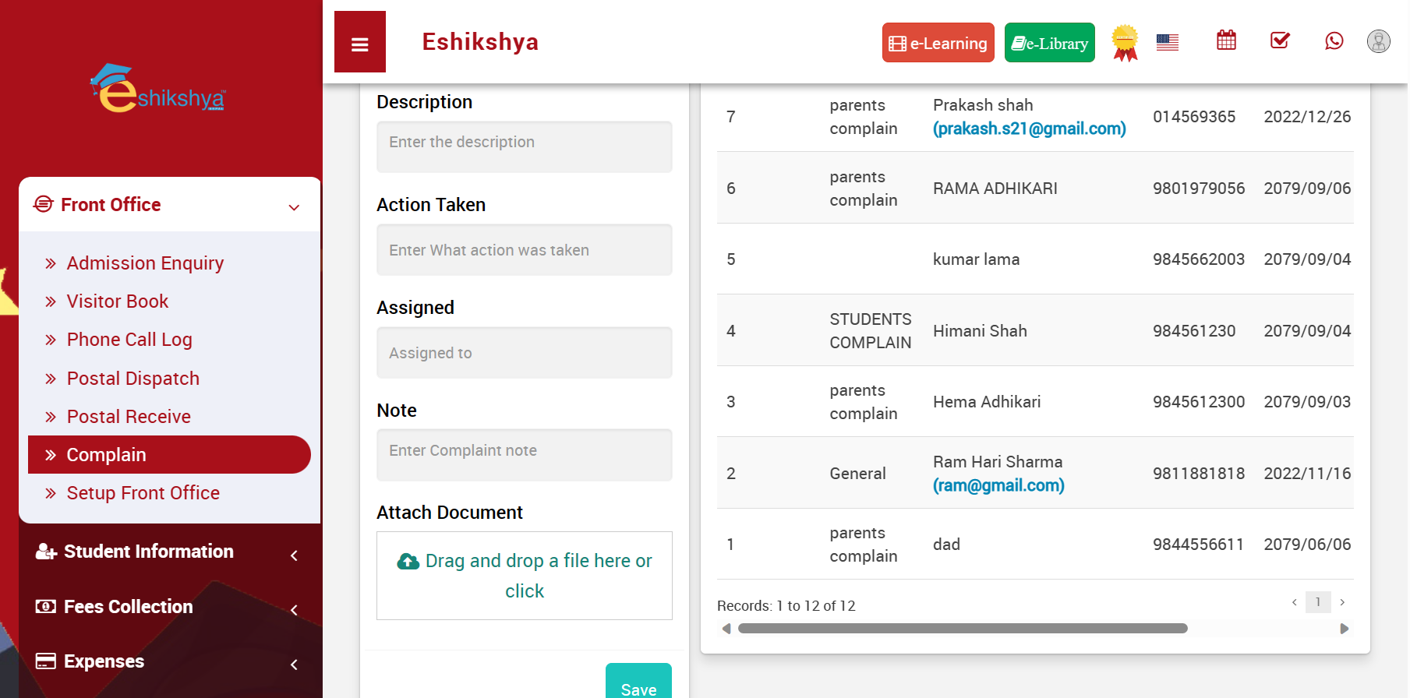Click the Action Taken input field
Viewport: 1410px width, 698px height.
524,250
